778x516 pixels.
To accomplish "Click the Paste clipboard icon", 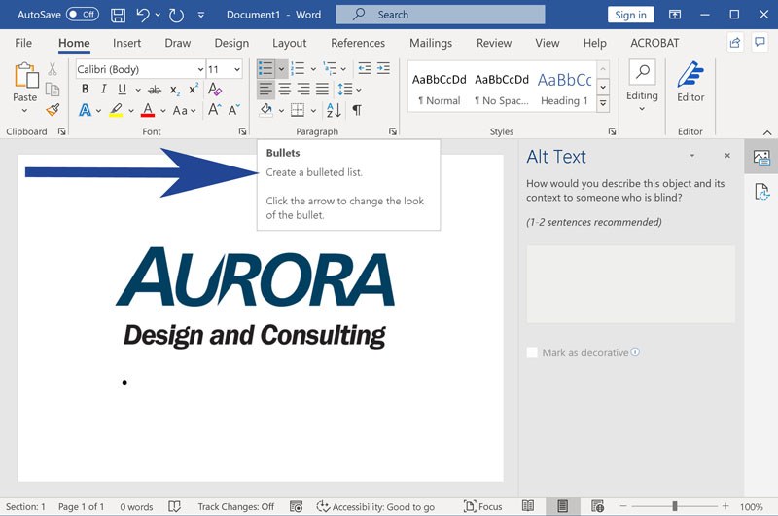I will coord(26,75).
